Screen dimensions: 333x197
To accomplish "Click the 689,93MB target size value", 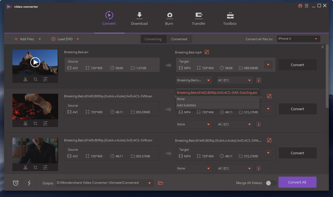I will click(x=251, y=68).
